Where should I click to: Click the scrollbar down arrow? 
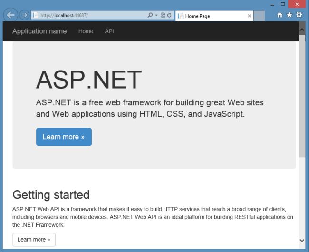[302, 240]
